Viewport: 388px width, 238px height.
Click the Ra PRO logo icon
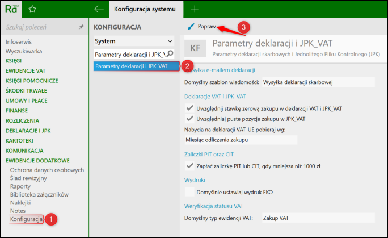11,9
